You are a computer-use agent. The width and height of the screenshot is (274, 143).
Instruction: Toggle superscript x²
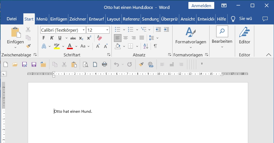(x=89, y=38)
